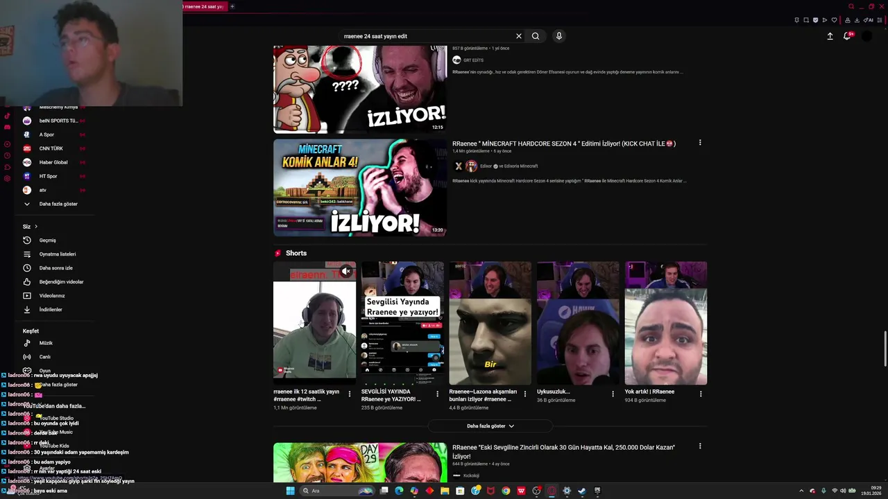
Task: Open Daha sonra izle list
Action: point(55,268)
